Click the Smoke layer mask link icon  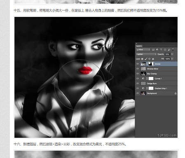click(x=147, y=64)
